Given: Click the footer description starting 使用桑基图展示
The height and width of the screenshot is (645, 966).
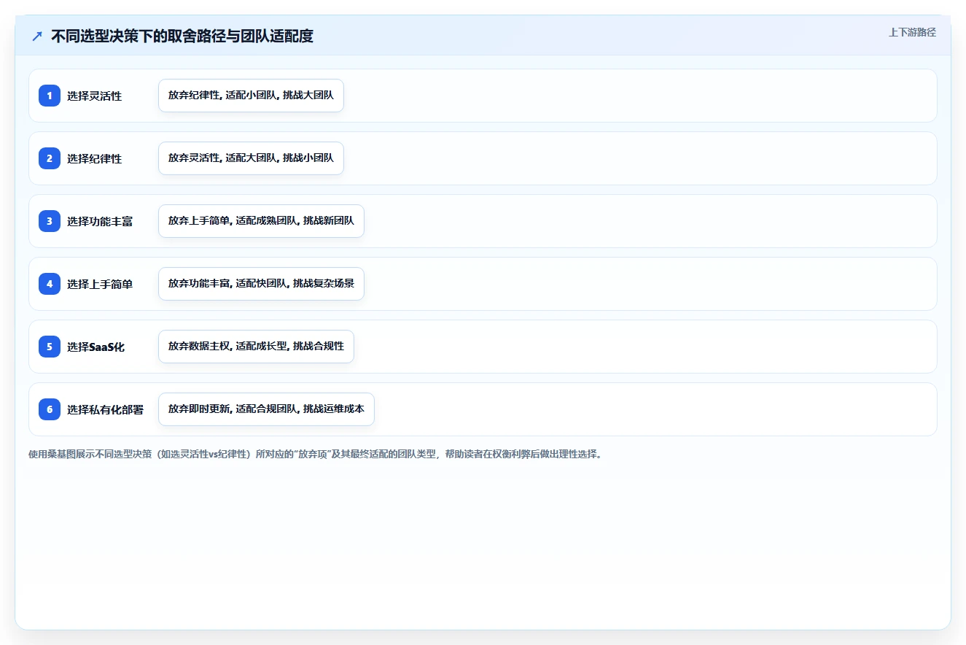Looking at the screenshot, I should 316,454.
